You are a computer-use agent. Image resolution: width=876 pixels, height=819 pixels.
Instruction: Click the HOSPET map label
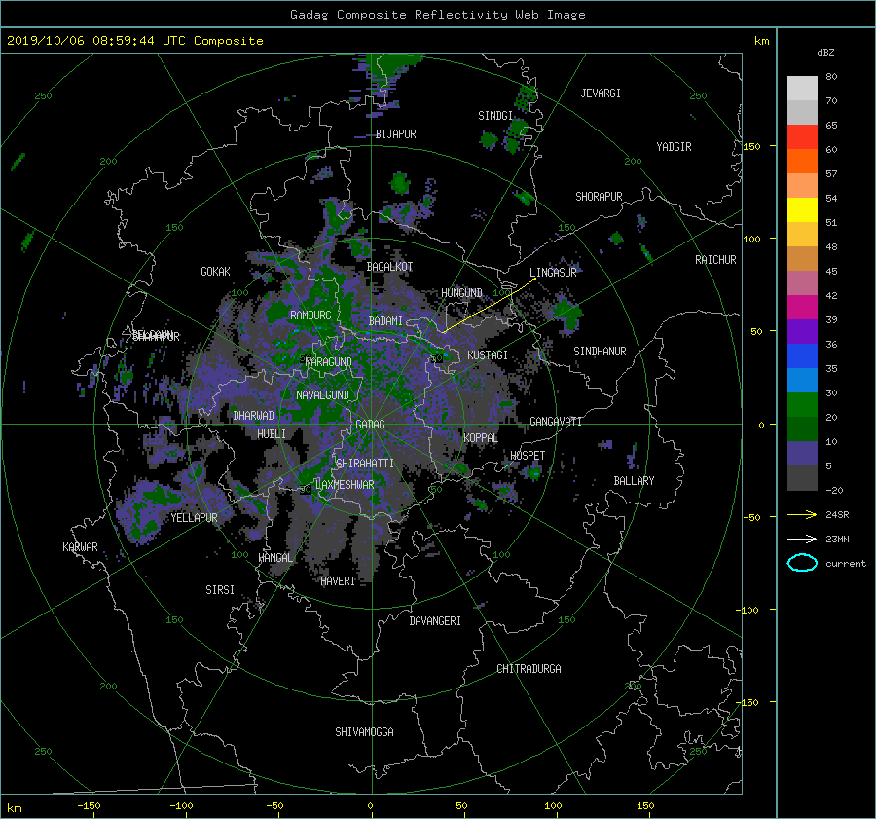528,456
